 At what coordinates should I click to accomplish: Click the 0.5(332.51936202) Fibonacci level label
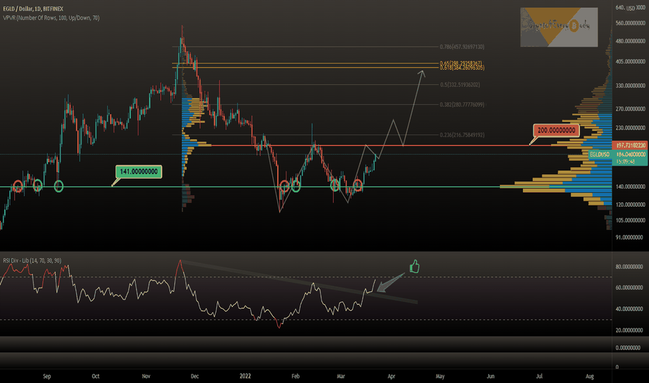pos(460,84)
